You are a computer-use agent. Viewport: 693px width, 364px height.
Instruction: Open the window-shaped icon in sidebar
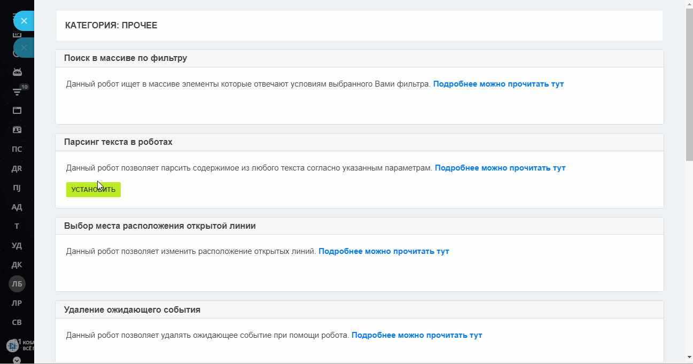tap(17, 111)
